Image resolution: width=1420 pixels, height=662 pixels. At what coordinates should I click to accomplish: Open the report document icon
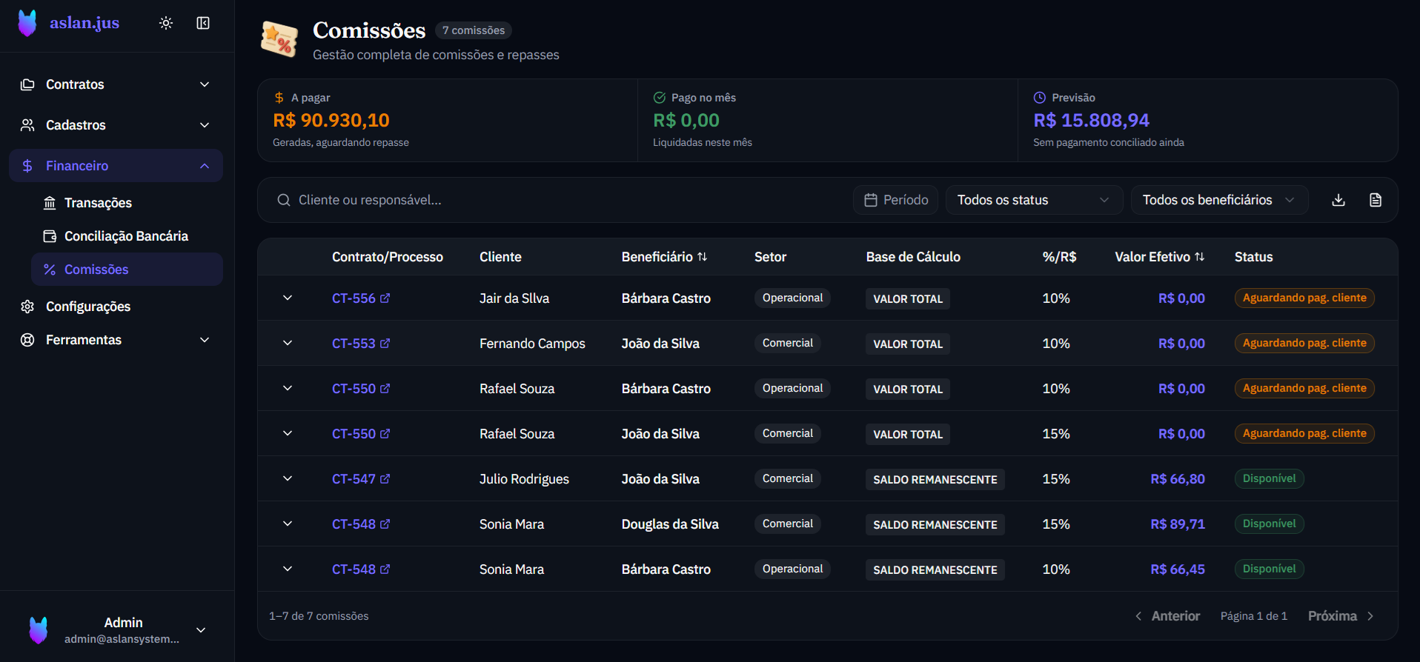[1376, 200]
